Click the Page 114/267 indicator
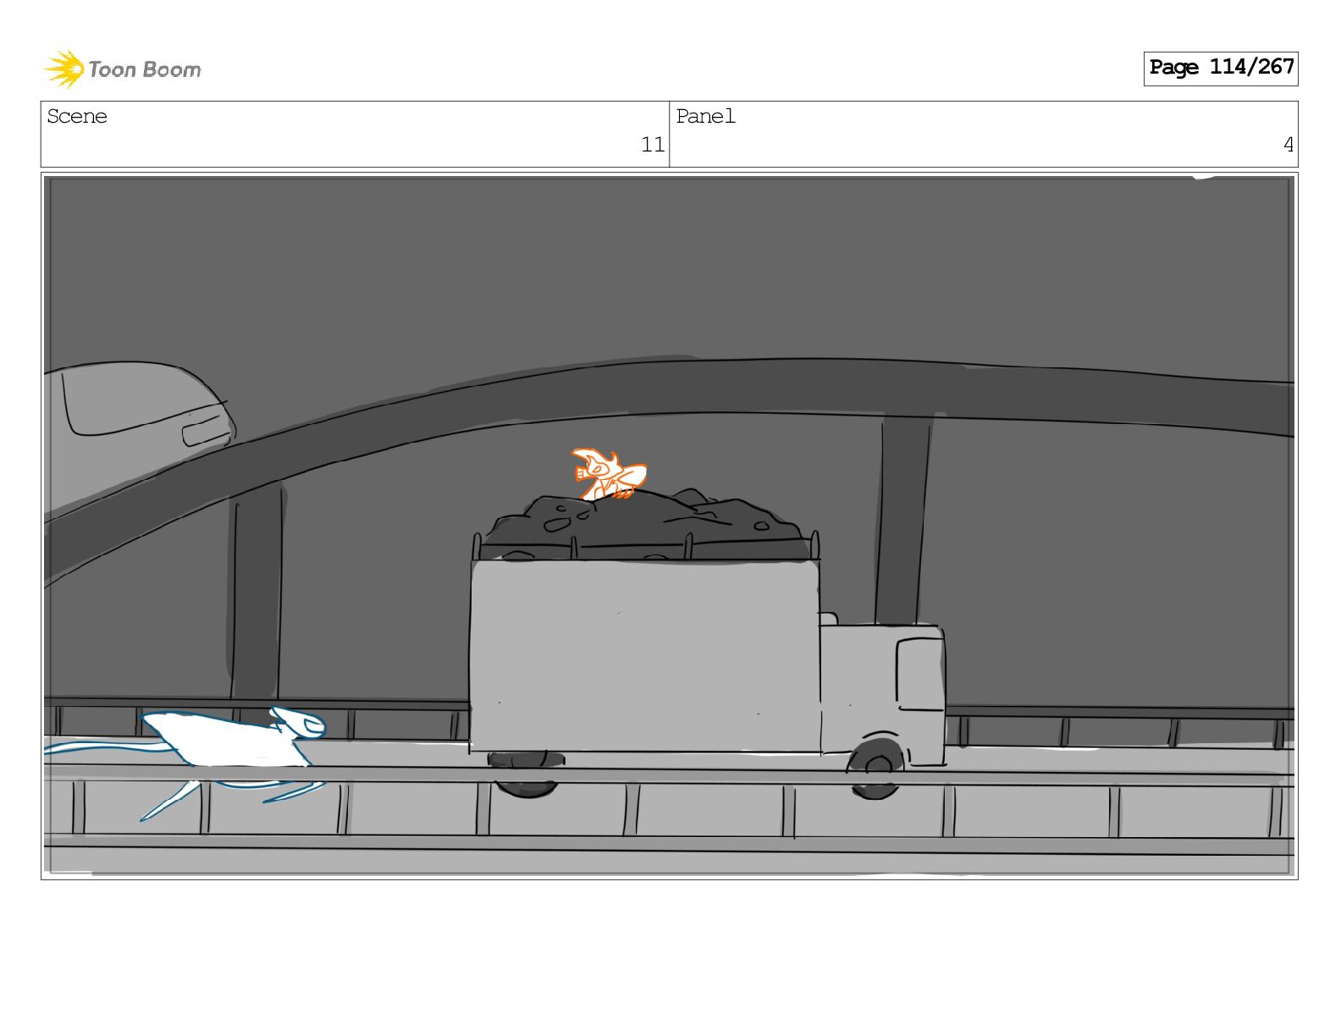Screen dimensions: 1341x1036 pos(1221,68)
